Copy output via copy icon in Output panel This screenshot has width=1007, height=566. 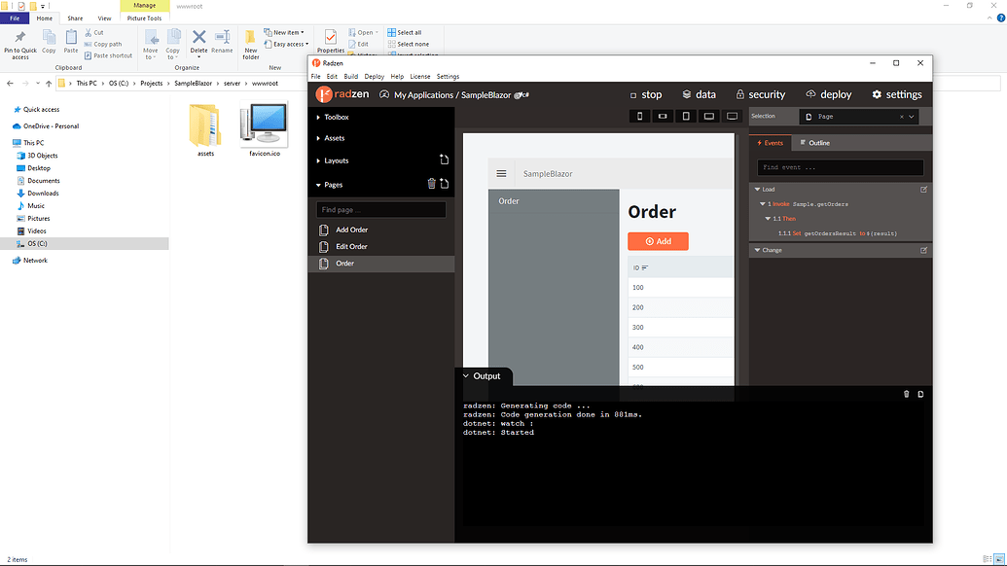(920, 394)
